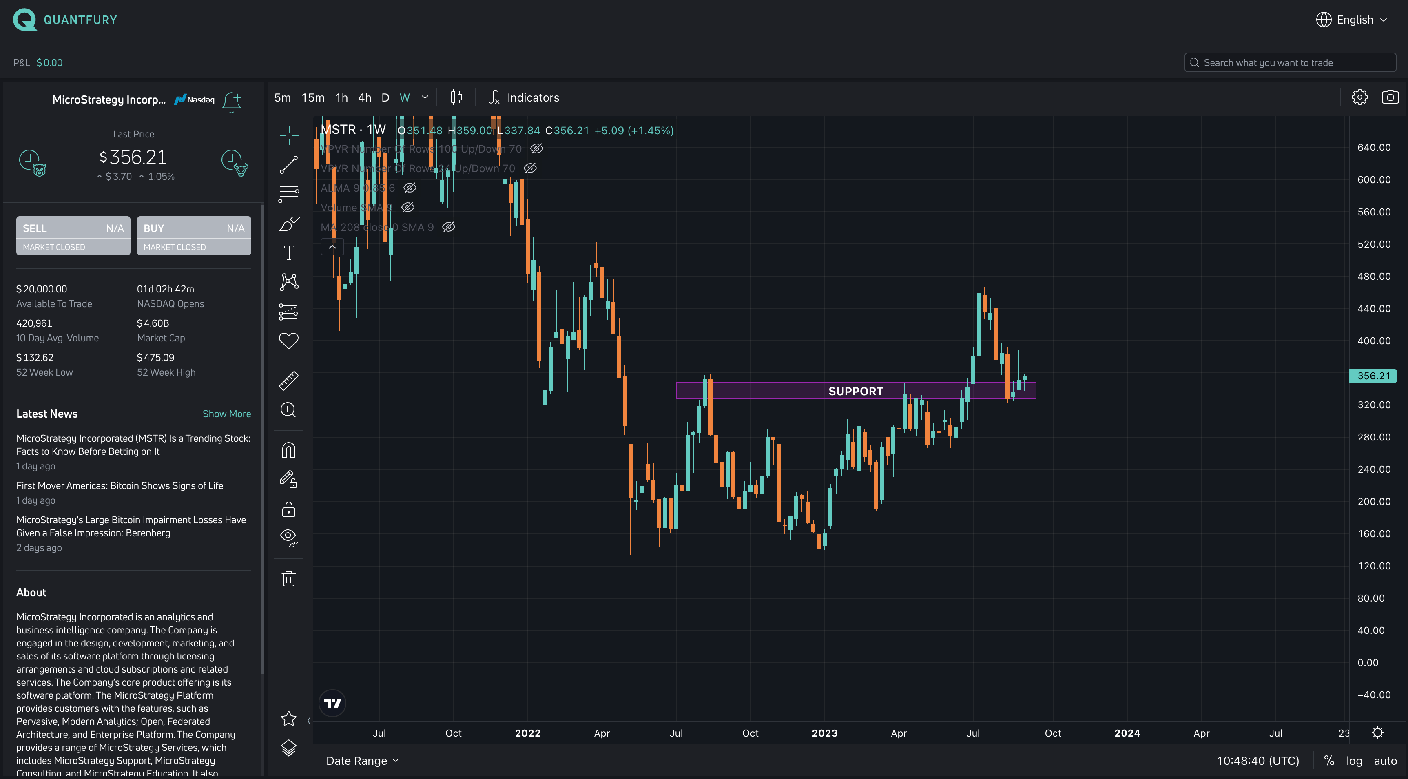The width and height of the screenshot is (1408, 779).
Task: Click the UTC clock time display
Action: pos(1257,760)
